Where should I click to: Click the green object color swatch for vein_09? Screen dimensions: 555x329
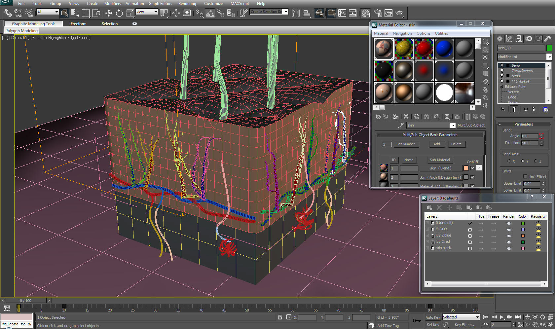click(549, 48)
